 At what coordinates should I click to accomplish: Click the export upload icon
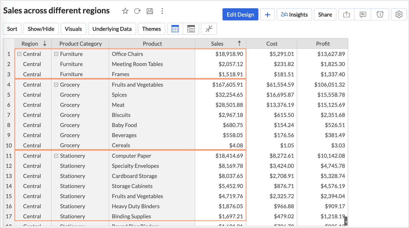pyautogui.click(x=346, y=15)
